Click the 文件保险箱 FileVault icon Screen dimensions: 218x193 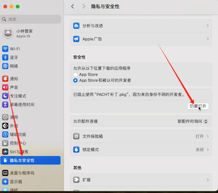tap(76, 136)
